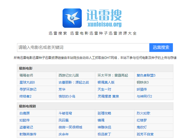Open the 如懿传 TV series link
Viewport: 183px width, 140px height.
24,120
